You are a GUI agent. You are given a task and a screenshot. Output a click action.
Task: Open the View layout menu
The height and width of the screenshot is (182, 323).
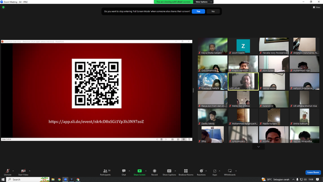tap(316, 7)
